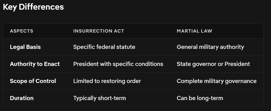This screenshot has width=271, height=111.
Task: Select the Scope of Control label
Action: pos(33,81)
